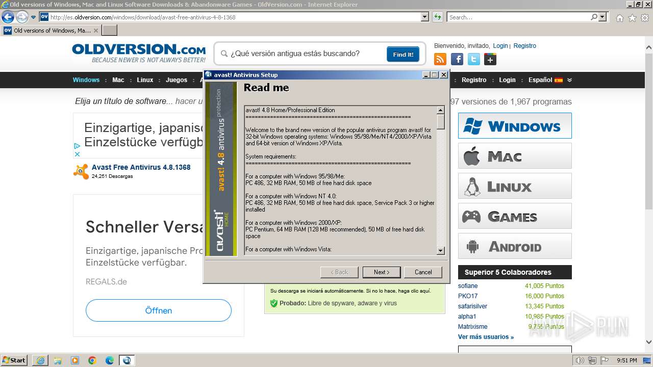Select Login in the navigation bar
Viewport: 653px width, 367px height.
[x=507, y=80]
